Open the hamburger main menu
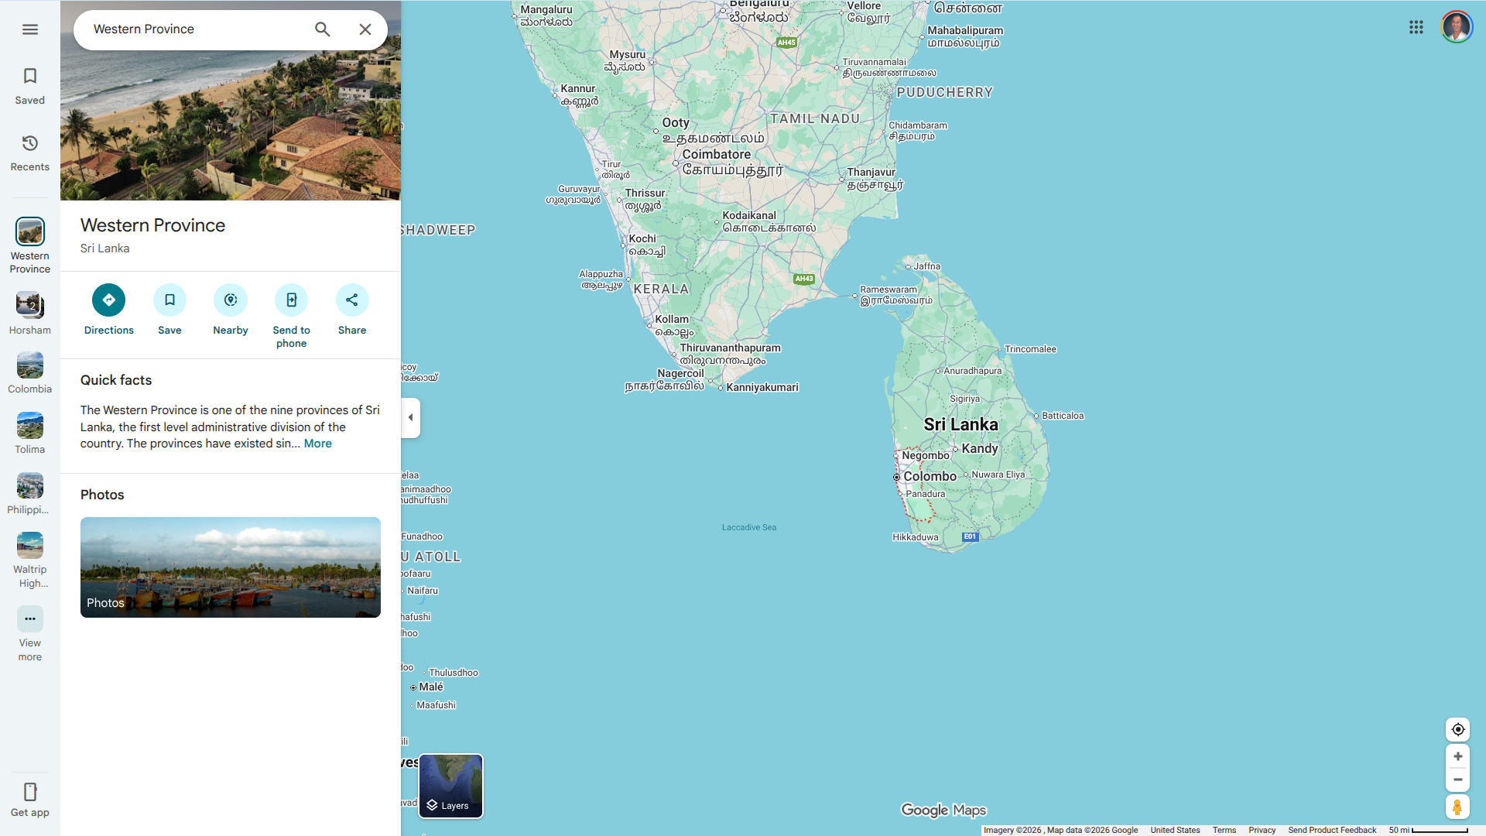 [x=29, y=29]
